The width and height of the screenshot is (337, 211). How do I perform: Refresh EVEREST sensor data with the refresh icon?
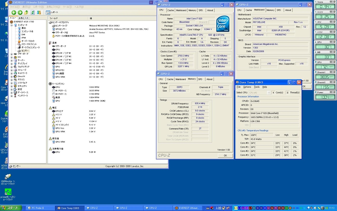coord(33,13)
